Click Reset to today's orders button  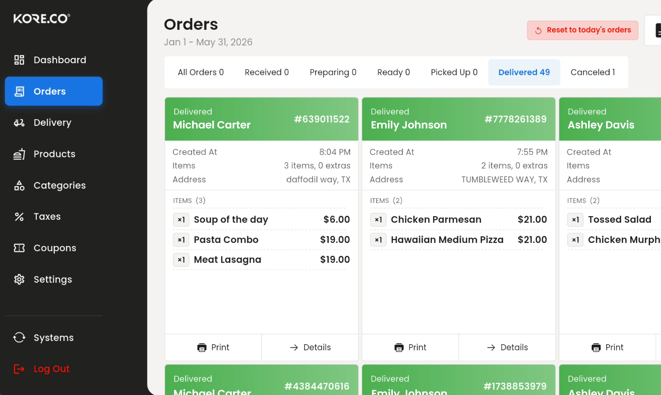[583, 30]
